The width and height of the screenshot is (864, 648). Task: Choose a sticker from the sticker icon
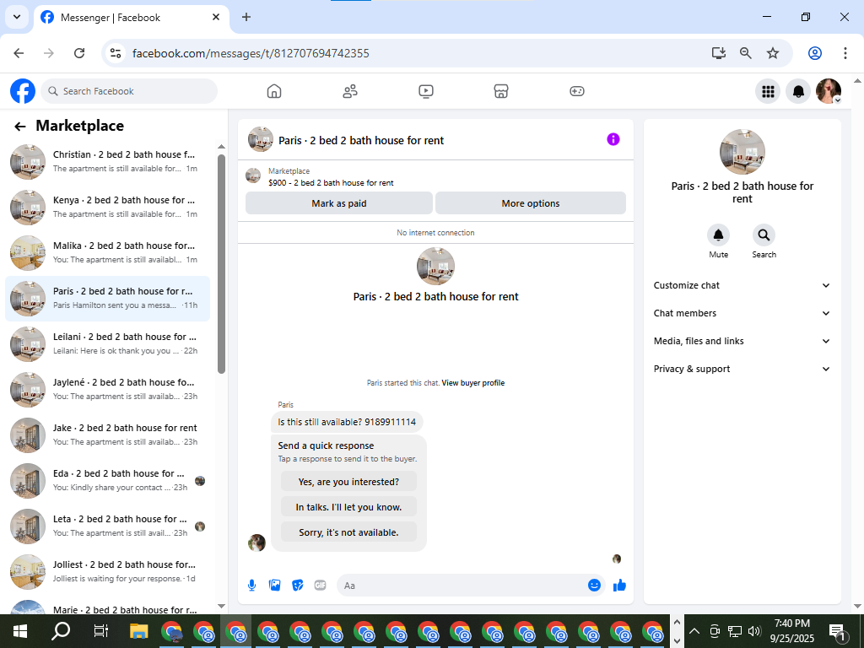pyautogui.click(x=298, y=586)
